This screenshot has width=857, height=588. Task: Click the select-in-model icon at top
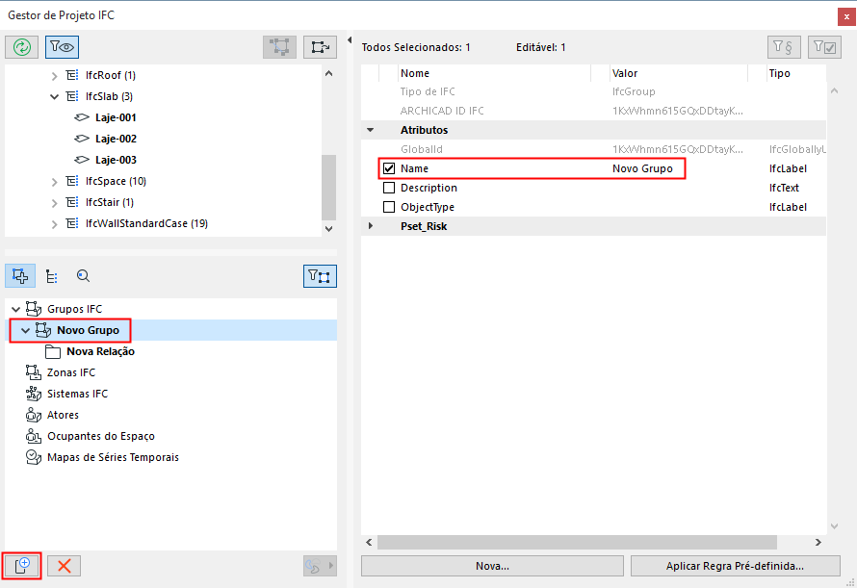pos(280,46)
